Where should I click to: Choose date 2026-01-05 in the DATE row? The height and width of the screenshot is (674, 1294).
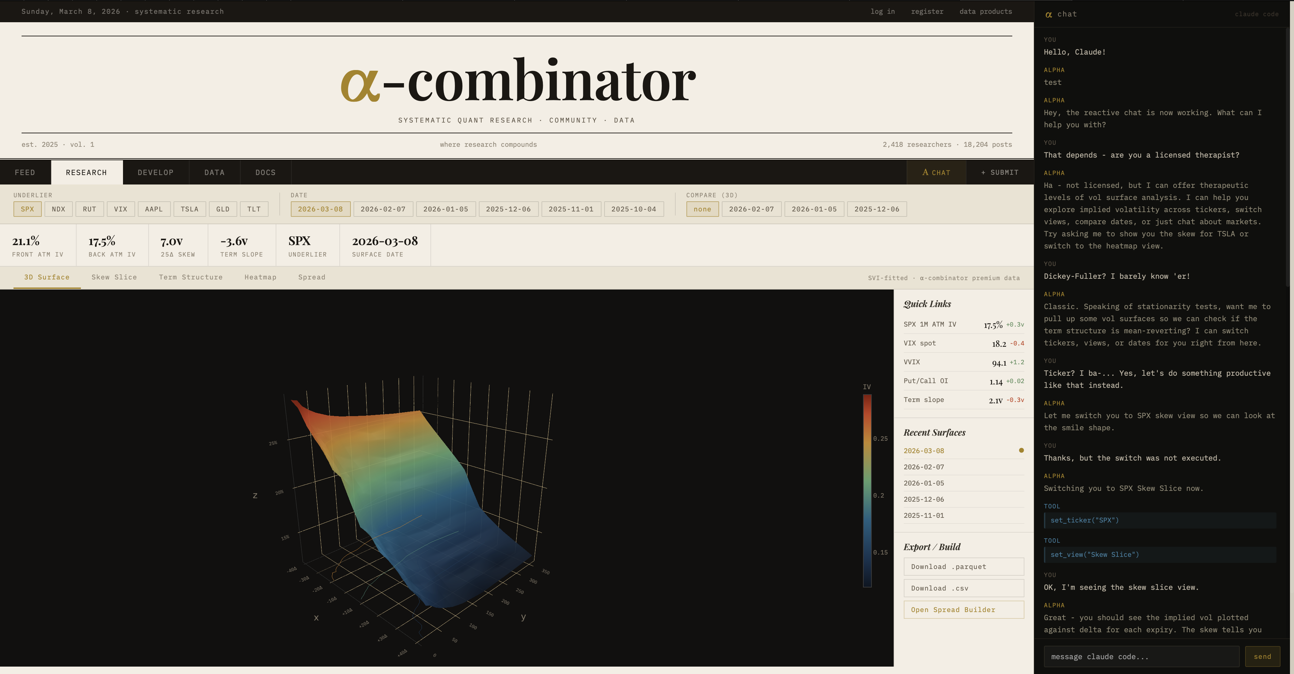(x=445, y=209)
